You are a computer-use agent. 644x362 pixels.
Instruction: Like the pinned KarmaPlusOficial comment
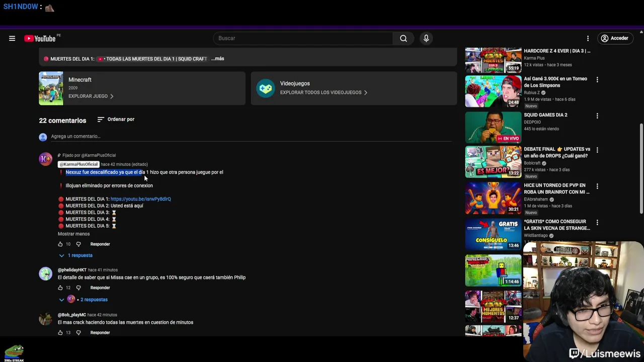pyautogui.click(x=60, y=244)
